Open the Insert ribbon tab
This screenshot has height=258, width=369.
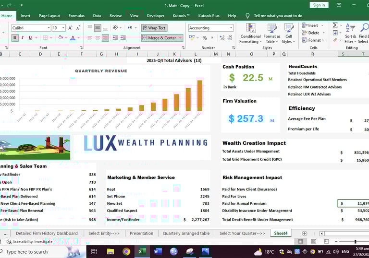coord(25,16)
